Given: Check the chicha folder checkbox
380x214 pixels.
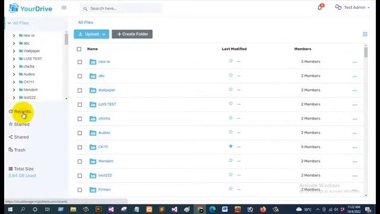Looking at the screenshot, I should click(x=80, y=119).
